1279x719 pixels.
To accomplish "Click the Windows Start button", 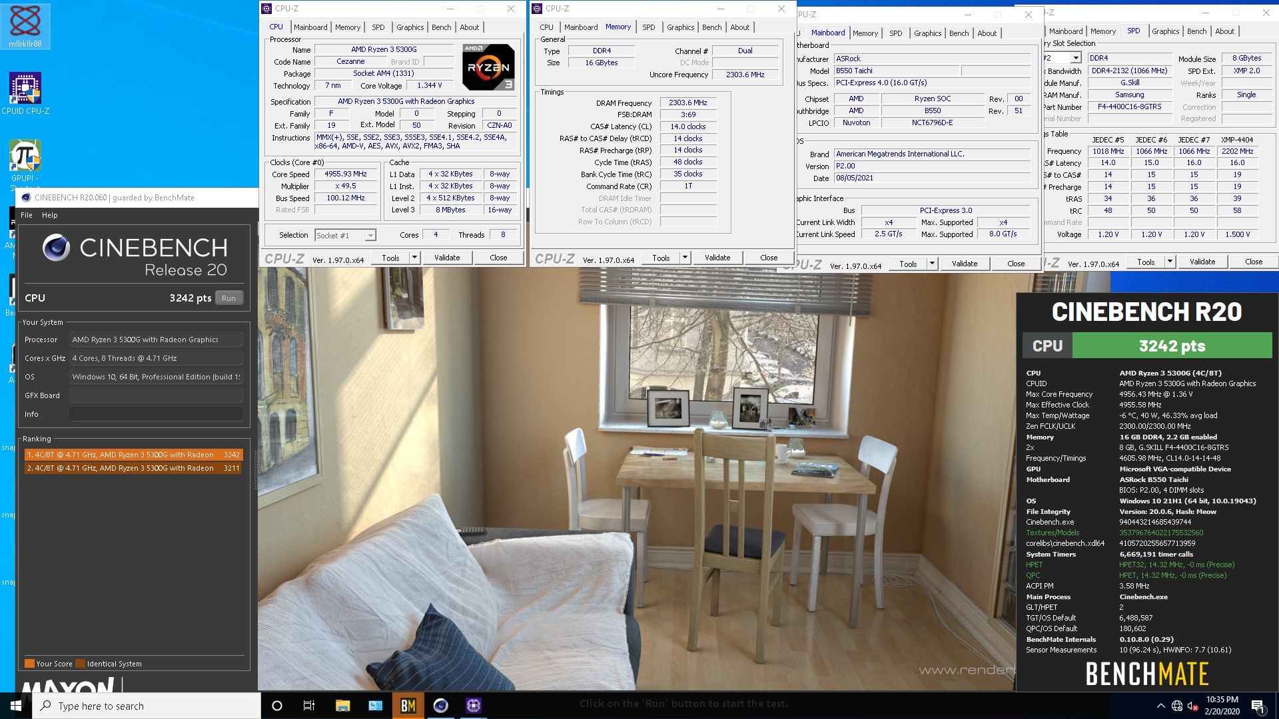I will tap(16, 706).
